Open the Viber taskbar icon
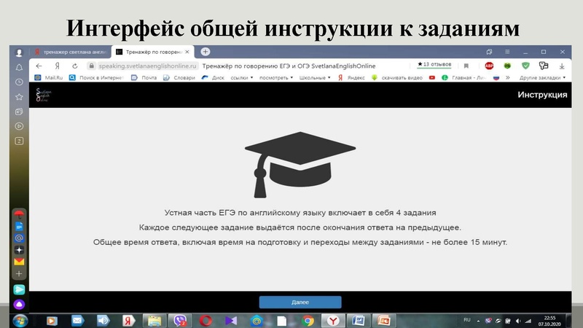The width and height of the screenshot is (583, 328). (180, 320)
